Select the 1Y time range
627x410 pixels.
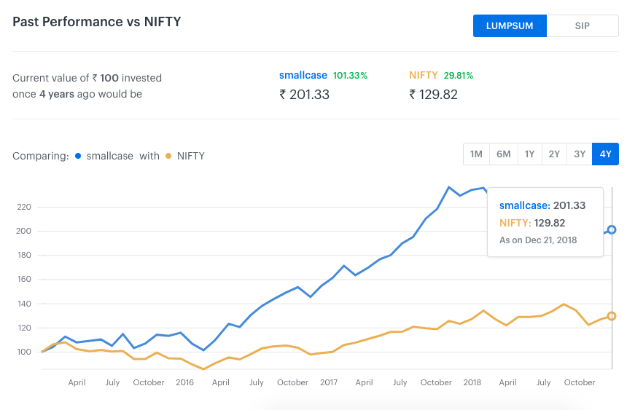[529, 154]
